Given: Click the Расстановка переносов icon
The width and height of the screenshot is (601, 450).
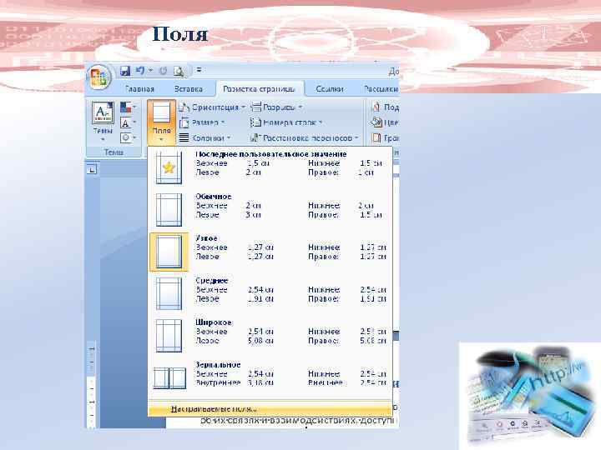Looking at the screenshot, I should [x=255, y=137].
